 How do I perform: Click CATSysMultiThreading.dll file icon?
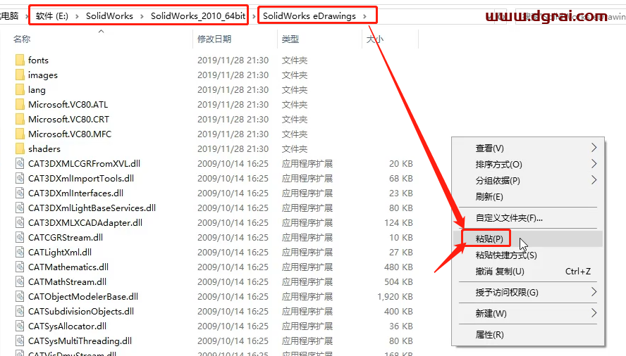(x=20, y=341)
